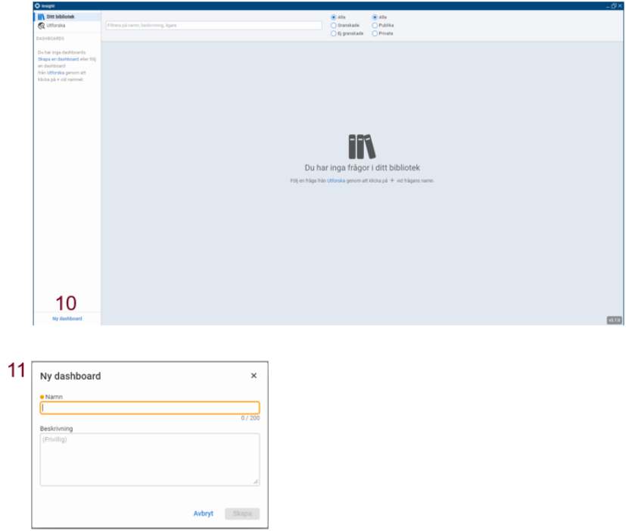
Task: Select the Privata radio button
Action: click(375, 33)
